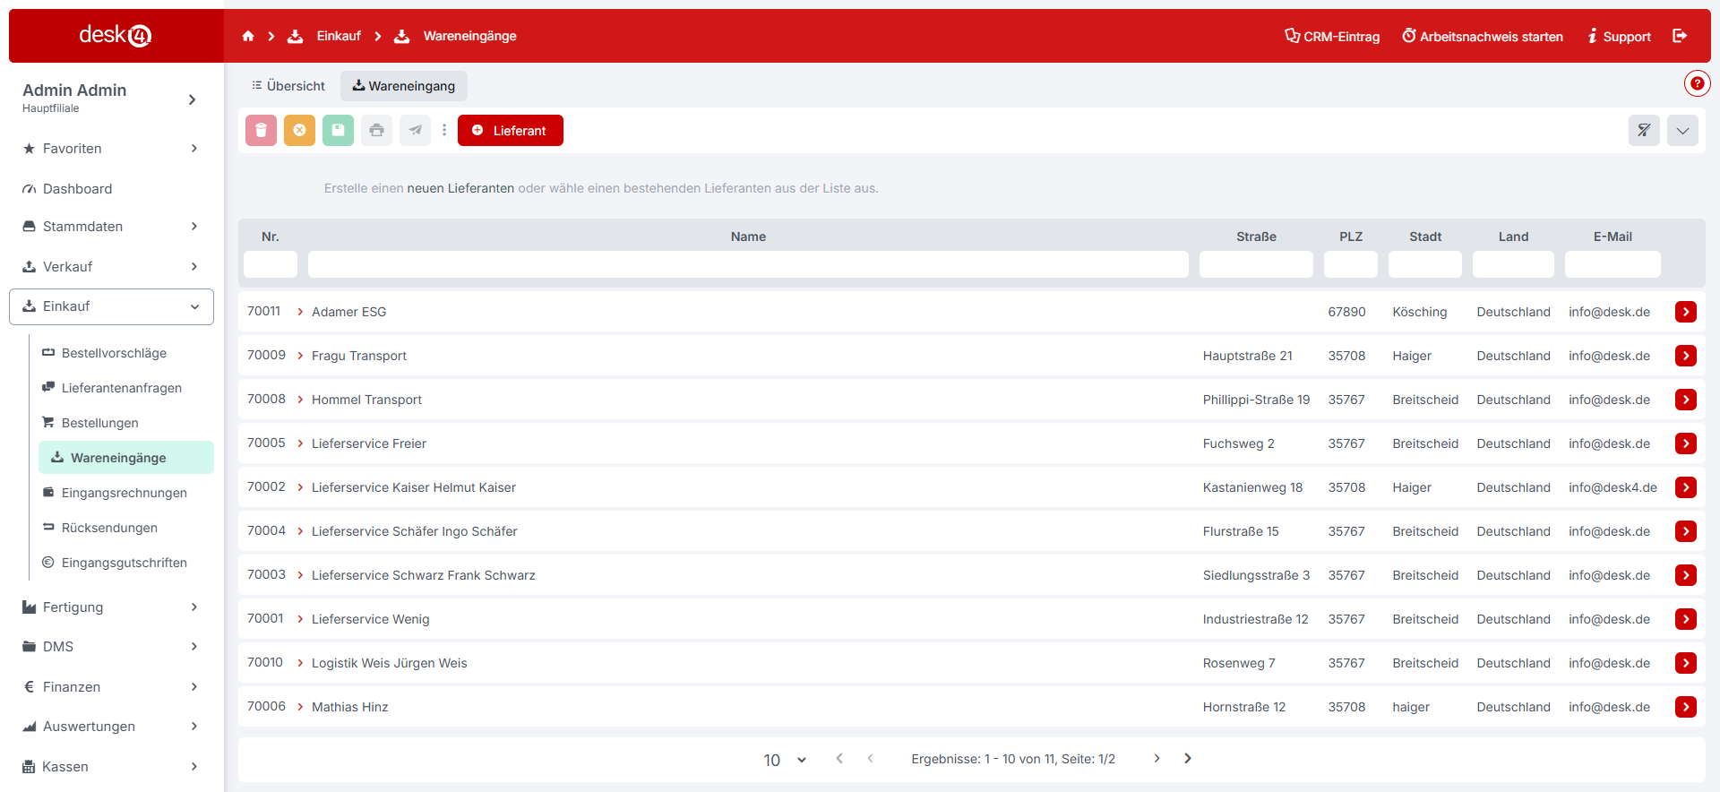Screen dimensions: 1720x792
Task: Click the Name filter input field
Action: tap(747, 264)
